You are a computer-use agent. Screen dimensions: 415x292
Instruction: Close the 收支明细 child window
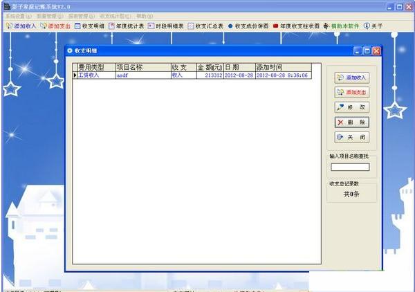[376, 51]
